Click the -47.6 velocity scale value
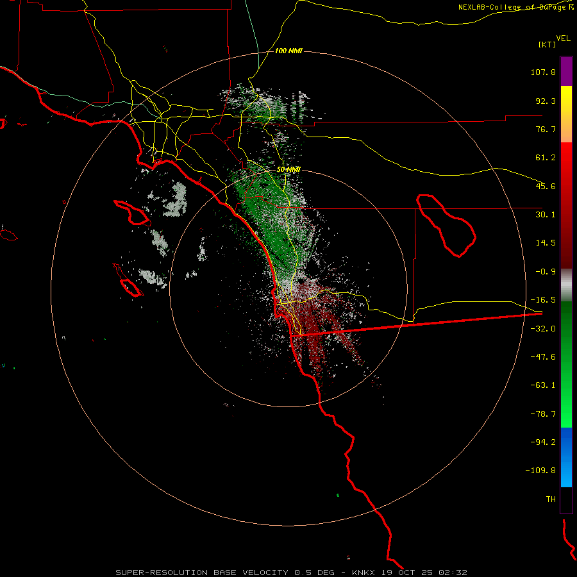577x577 pixels. click(543, 357)
